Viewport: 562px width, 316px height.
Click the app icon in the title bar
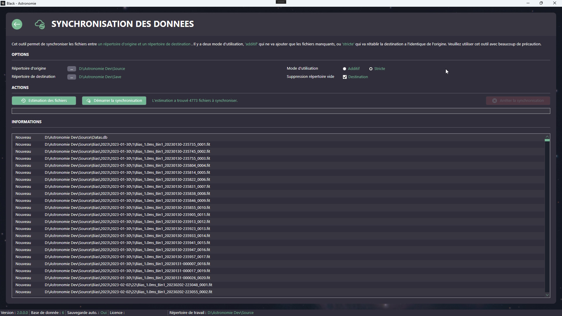pos(3,3)
